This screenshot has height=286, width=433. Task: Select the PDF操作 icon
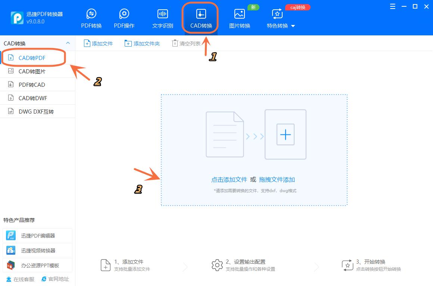pyautogui.click(x=124, y=17)
